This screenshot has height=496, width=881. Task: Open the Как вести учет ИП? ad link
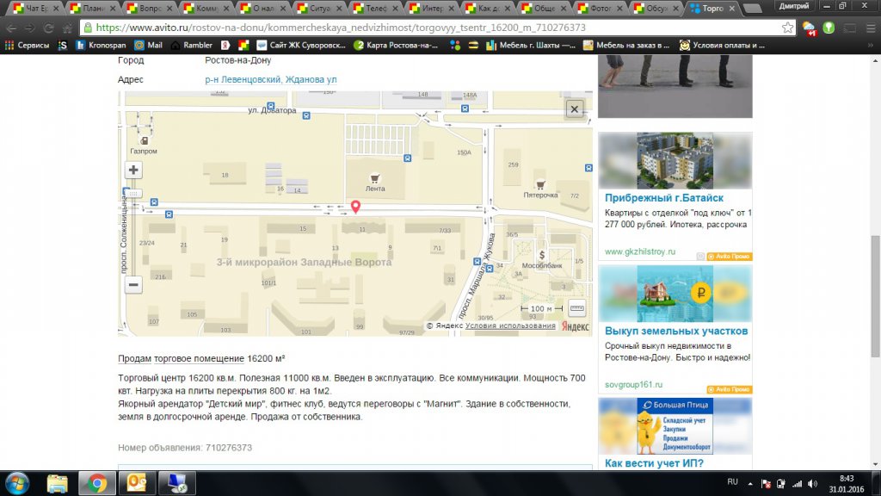(x=654, y=463)
